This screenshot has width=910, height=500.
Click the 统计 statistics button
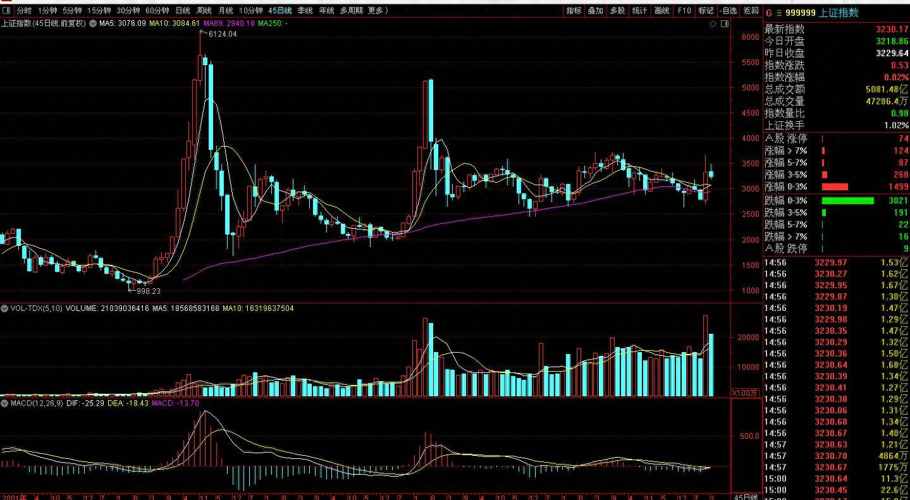pyautogui.click(x=640, y=11)
